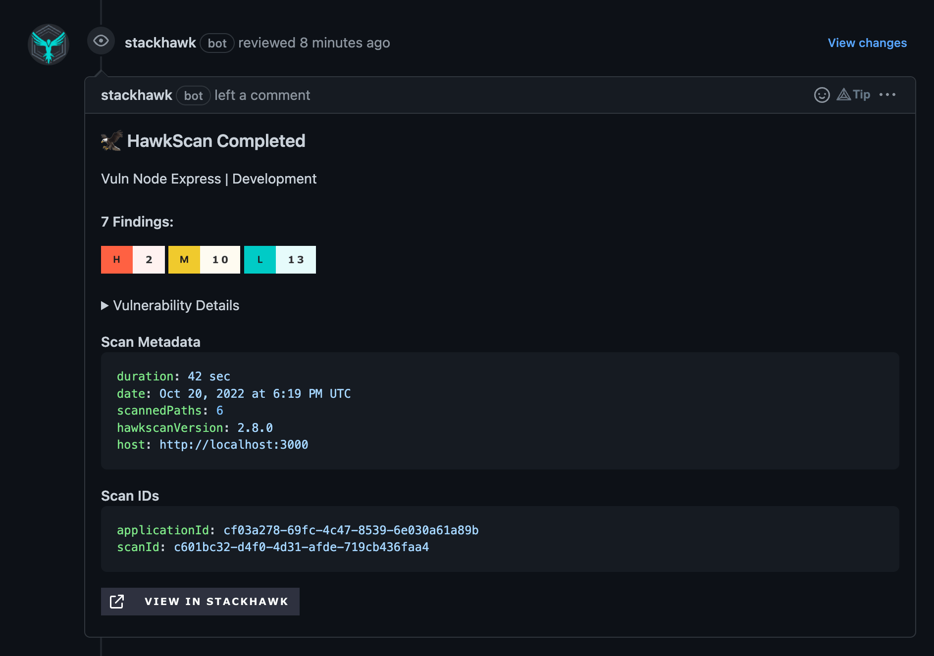This screenshot has height=656, width=934.
Task: Add an emoji reaction with the smiley icon
Action: coord(822,94)
